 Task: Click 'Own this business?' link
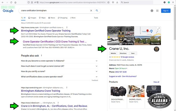pos(129,76)
